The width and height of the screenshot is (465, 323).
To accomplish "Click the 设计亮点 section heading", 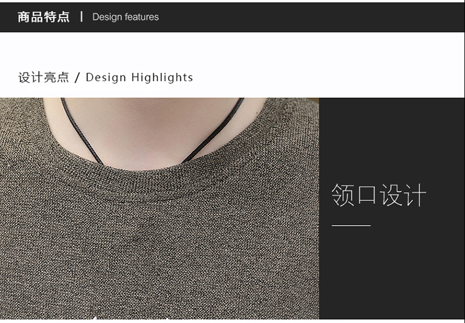I will (x=43, y=77).
